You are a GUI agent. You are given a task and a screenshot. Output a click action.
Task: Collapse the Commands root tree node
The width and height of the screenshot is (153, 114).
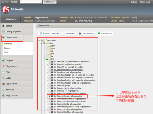(39, 40)
